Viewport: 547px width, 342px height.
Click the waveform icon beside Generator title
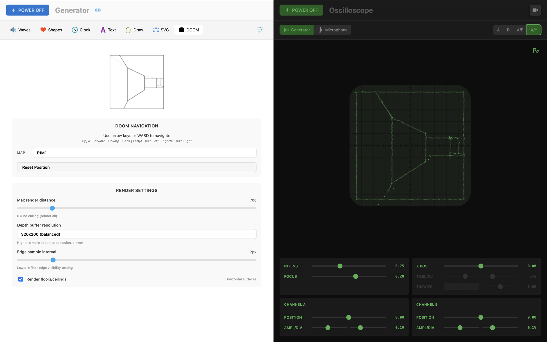[x=98, y=10]
